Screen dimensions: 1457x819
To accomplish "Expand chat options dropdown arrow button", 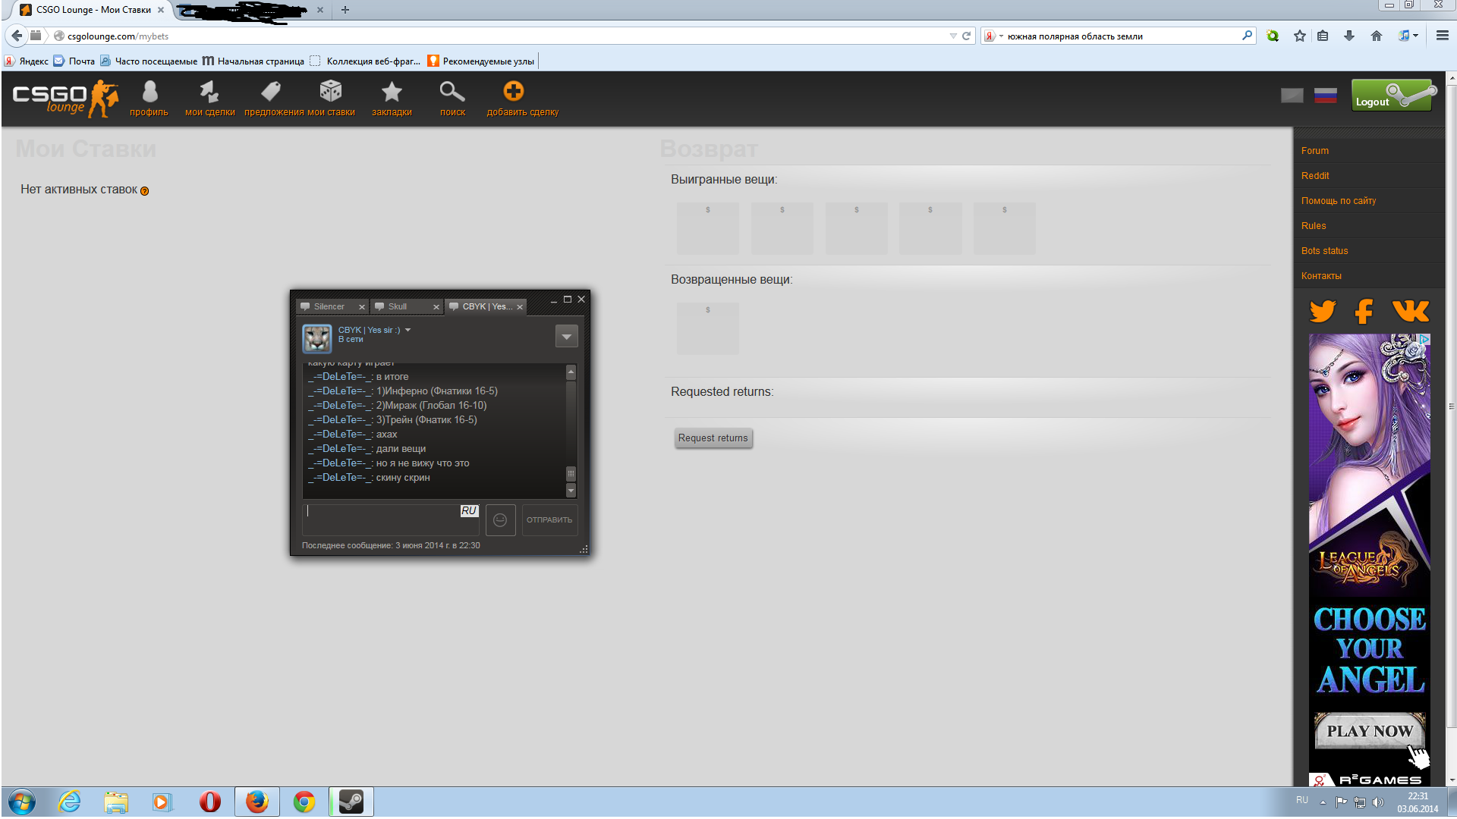I will (567, 336).
